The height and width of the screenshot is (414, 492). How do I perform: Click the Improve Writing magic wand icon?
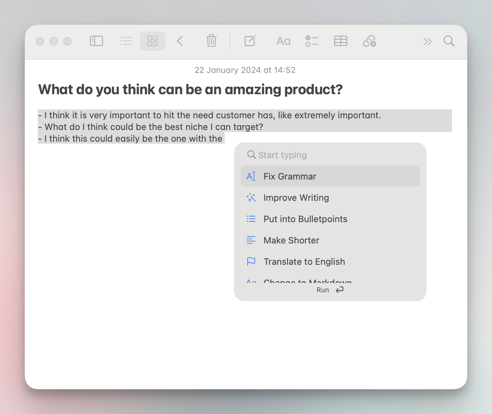[251, 198]
